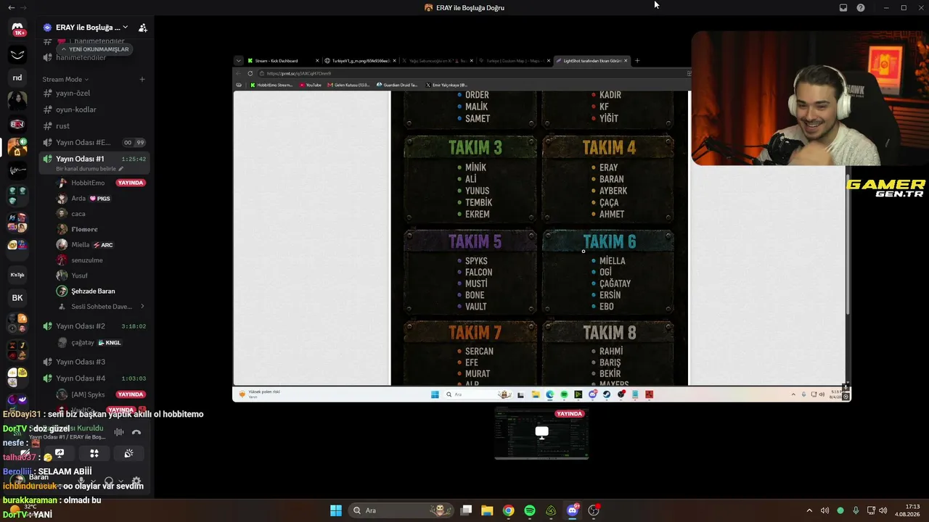
Task: Disconnect from the voice channel
Action: tap(136, 432)
